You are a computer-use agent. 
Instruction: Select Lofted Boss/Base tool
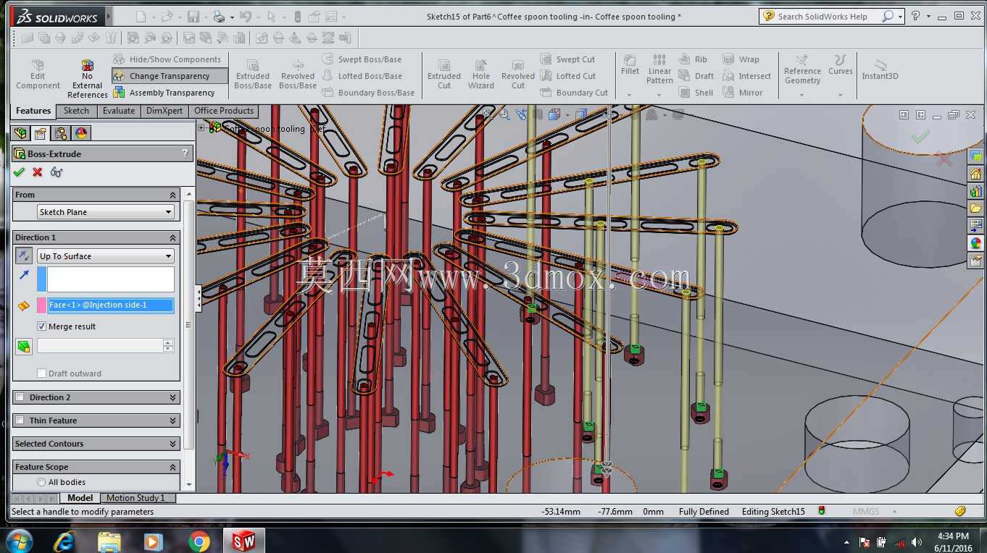pos(362,76)
